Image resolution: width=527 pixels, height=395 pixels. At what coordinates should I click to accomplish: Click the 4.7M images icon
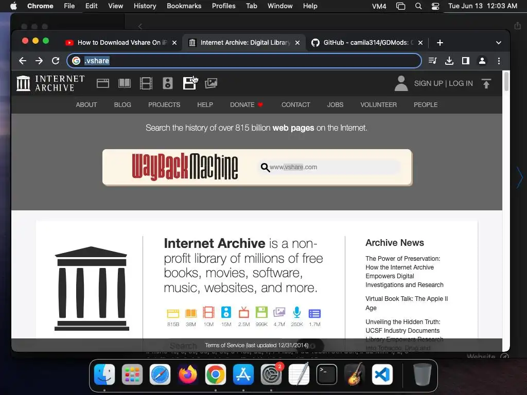(279, 312)
